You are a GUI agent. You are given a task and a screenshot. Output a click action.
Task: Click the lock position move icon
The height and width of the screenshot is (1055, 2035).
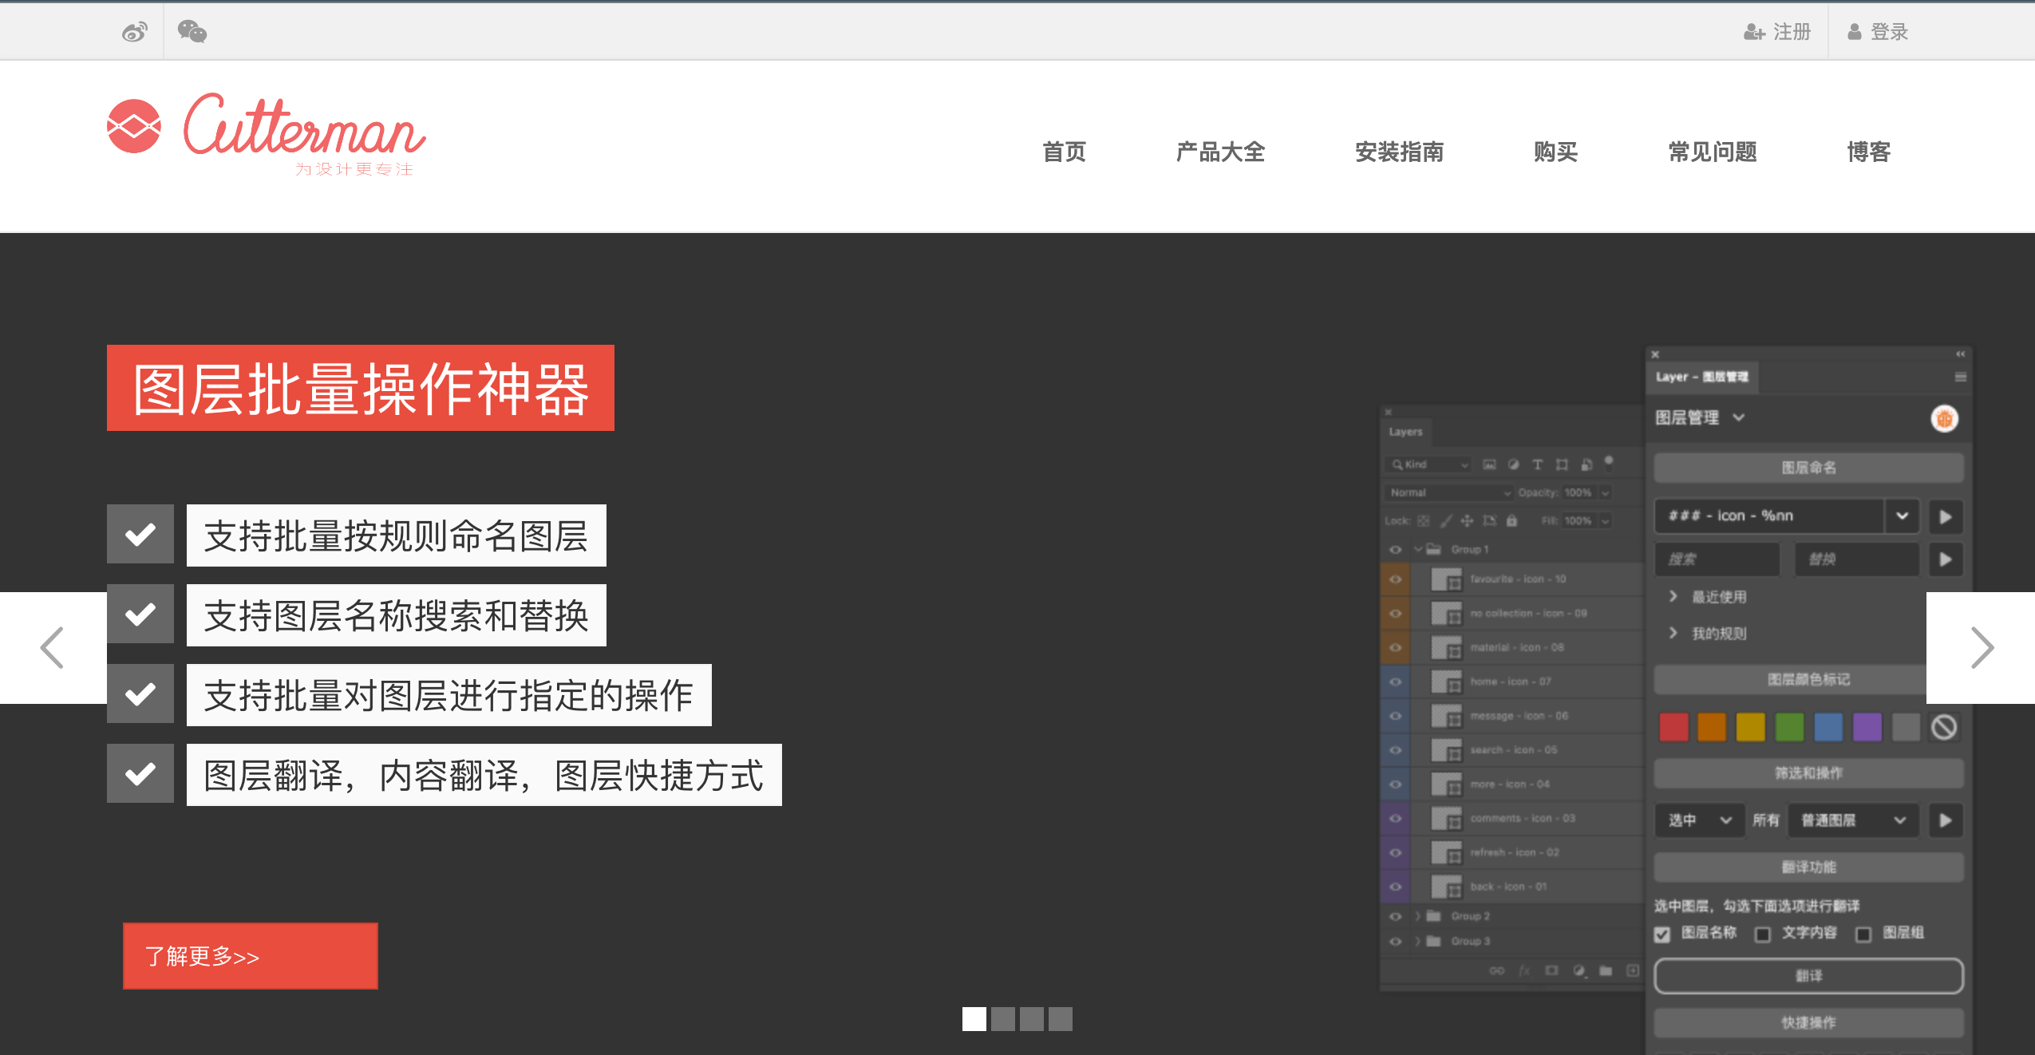pos(1467,520)
